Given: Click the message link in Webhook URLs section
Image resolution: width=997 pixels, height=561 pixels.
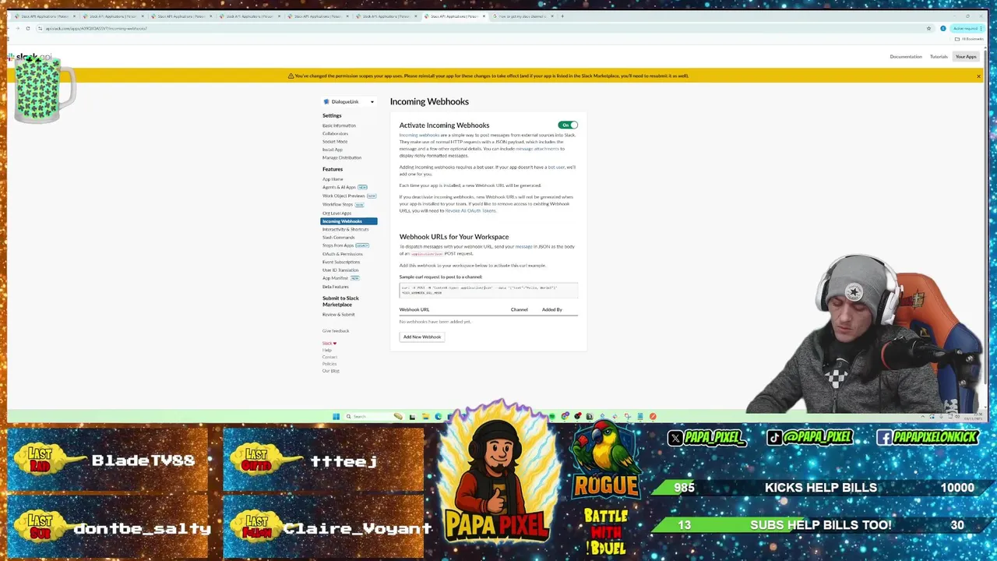Looking at the screenshot, I should pyautogui.click(x=523, y=246).
